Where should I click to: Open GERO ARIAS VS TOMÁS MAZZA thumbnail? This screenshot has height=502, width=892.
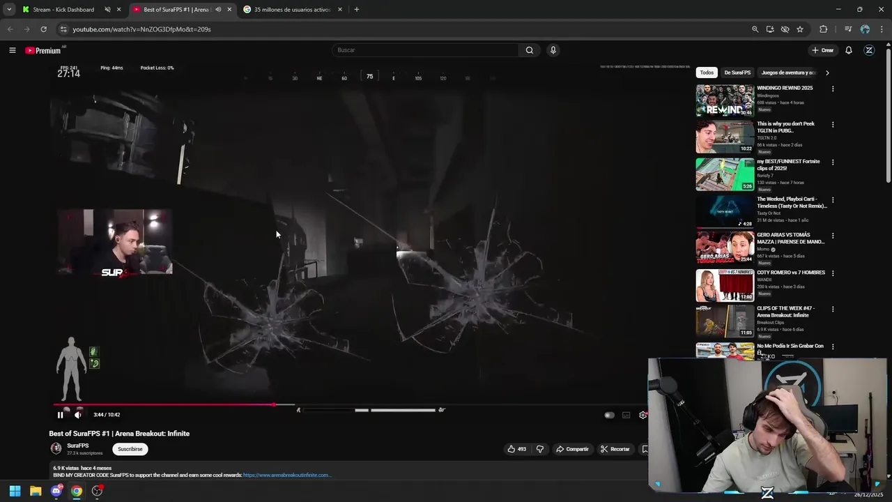coord(725,247)
